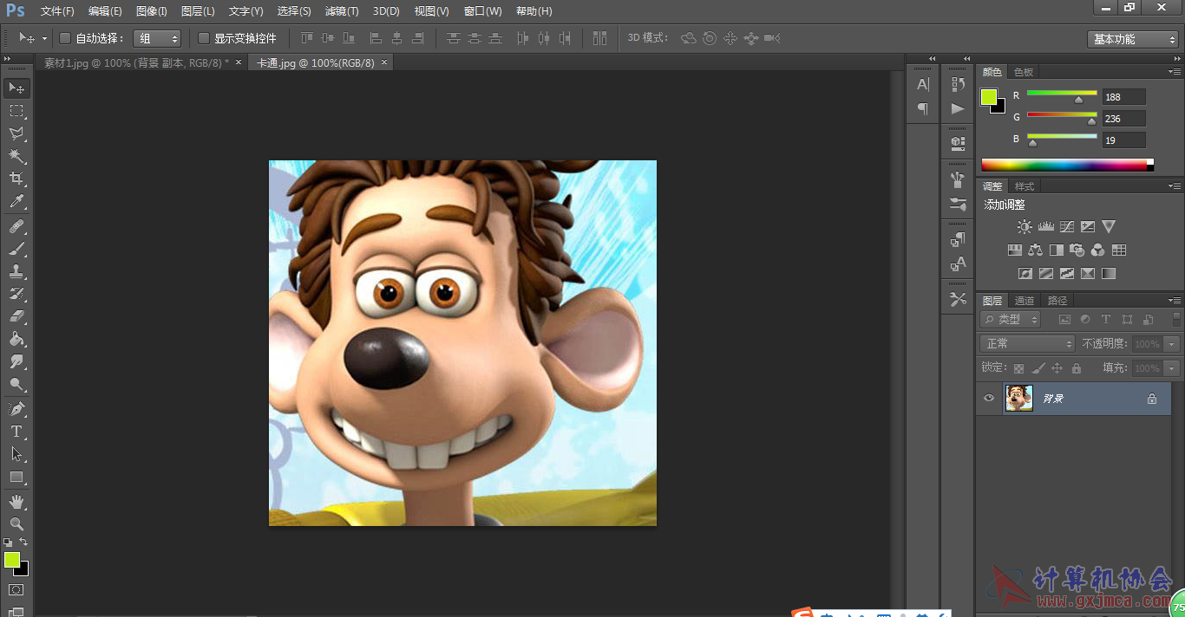1185x617 pixels.
Task: Reset default foreground and background colors
Action: pyautogui.click(x=8, y=542)
